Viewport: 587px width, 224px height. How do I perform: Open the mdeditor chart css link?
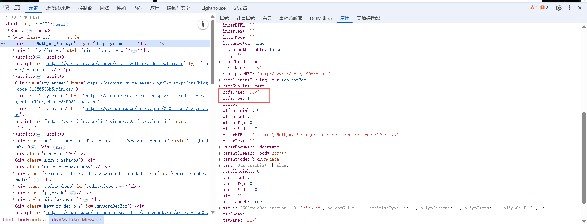click(146, 96)
